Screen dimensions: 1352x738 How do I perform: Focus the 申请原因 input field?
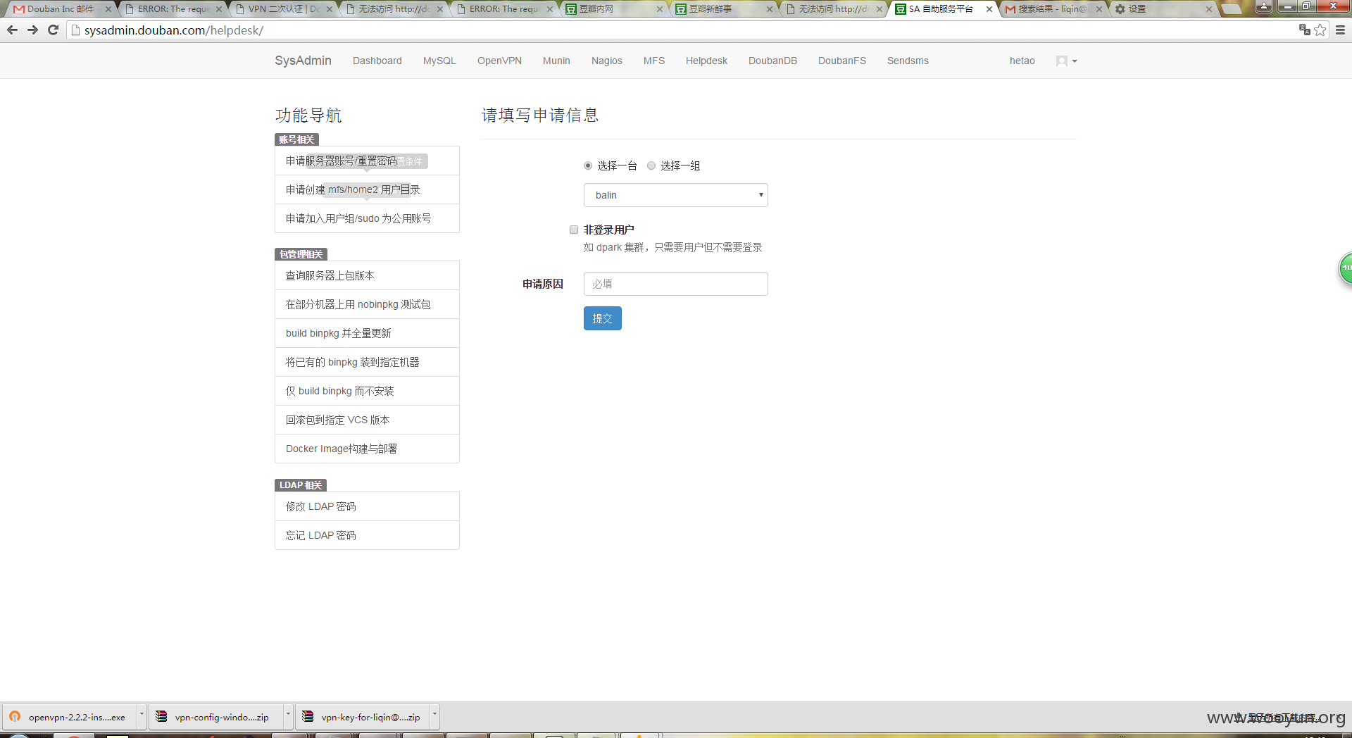point(676,284)
